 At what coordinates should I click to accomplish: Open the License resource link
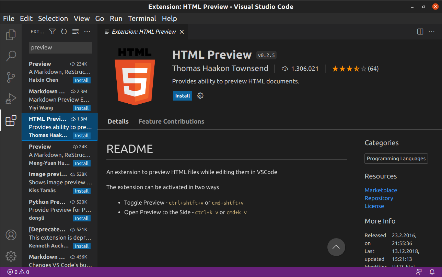[x=374, y=206]
